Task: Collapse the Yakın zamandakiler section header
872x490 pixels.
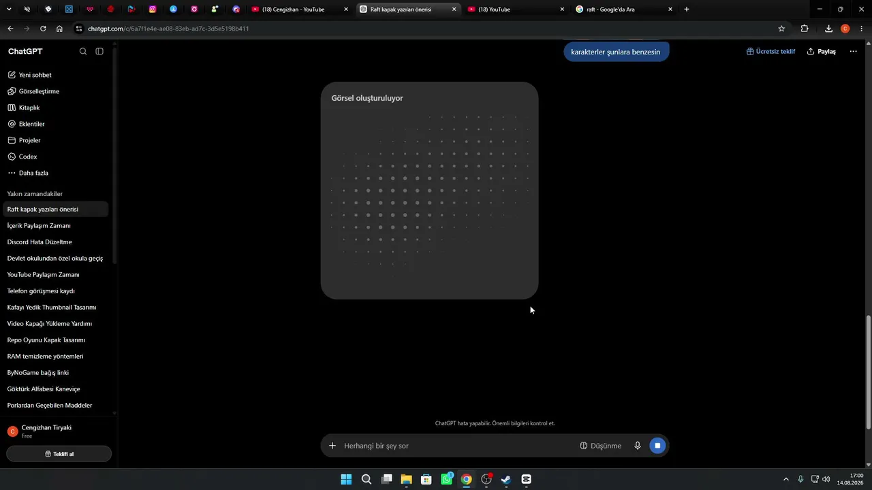Action: pyautogui.click(x=35, y=194)
